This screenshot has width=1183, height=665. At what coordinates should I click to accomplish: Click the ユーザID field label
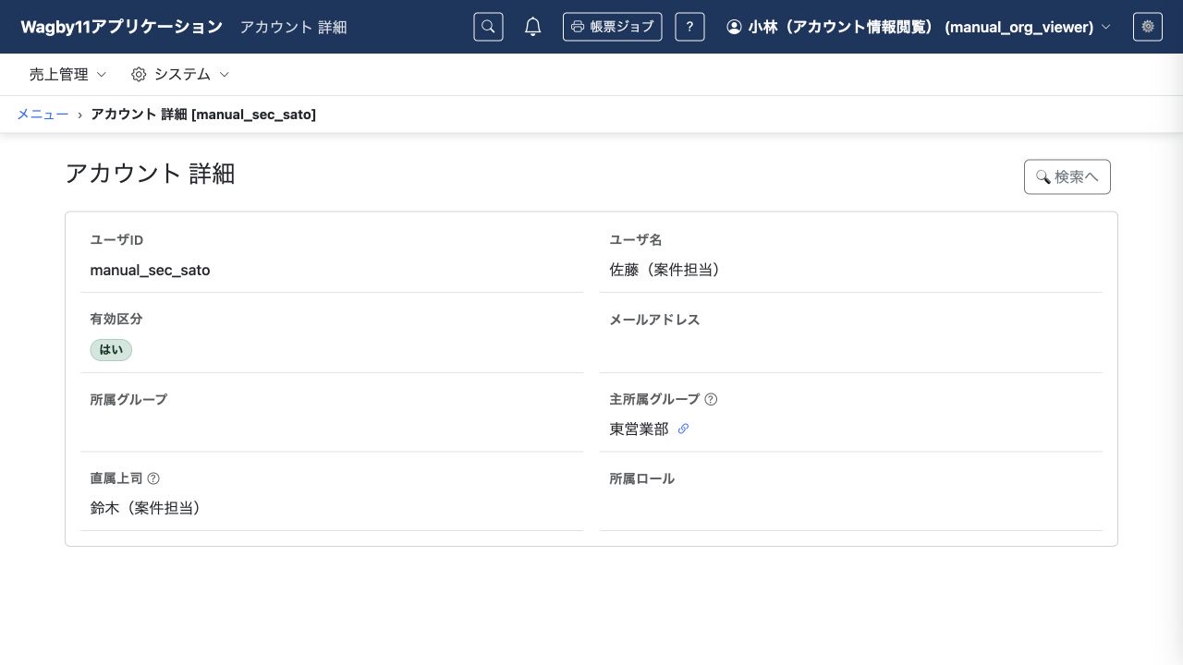(116, 240)
